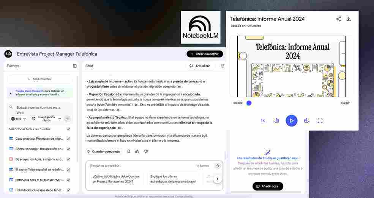
Task: Click the Chat panel heading
Action: pyautogui.click(x=89, y=66)
